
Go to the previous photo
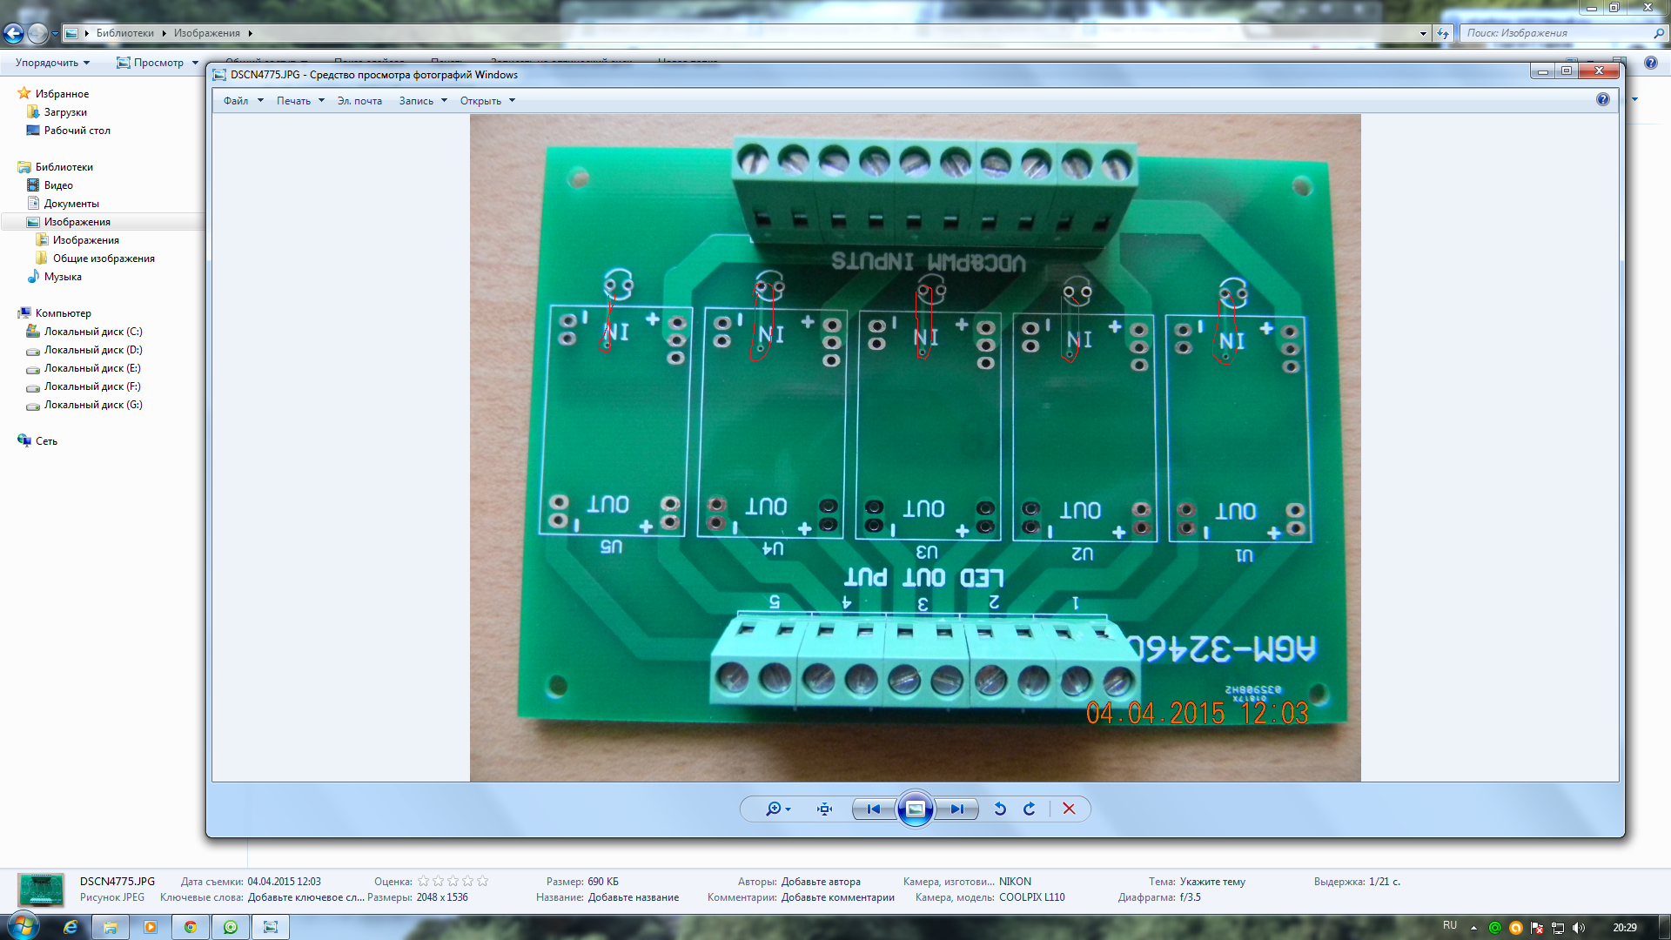(x=874, y=809)
